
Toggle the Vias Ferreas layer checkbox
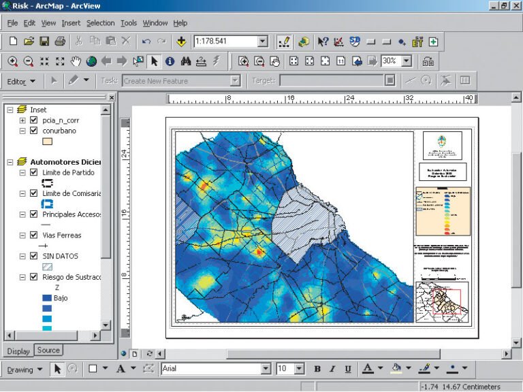coord(34,235)
